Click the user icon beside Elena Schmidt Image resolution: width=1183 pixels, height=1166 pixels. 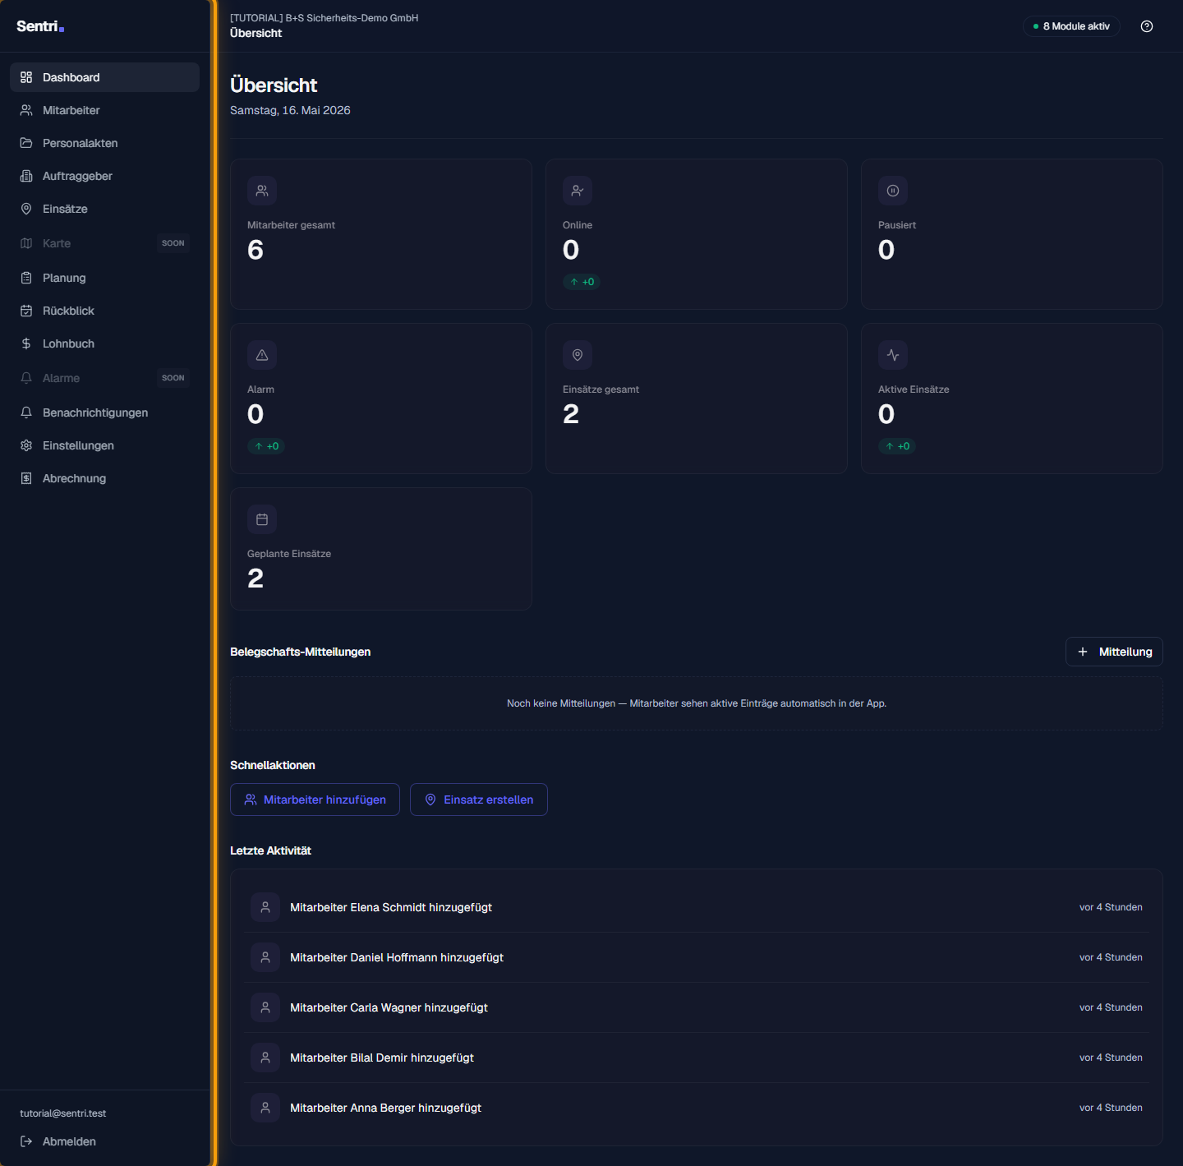(x=265, y=907)
